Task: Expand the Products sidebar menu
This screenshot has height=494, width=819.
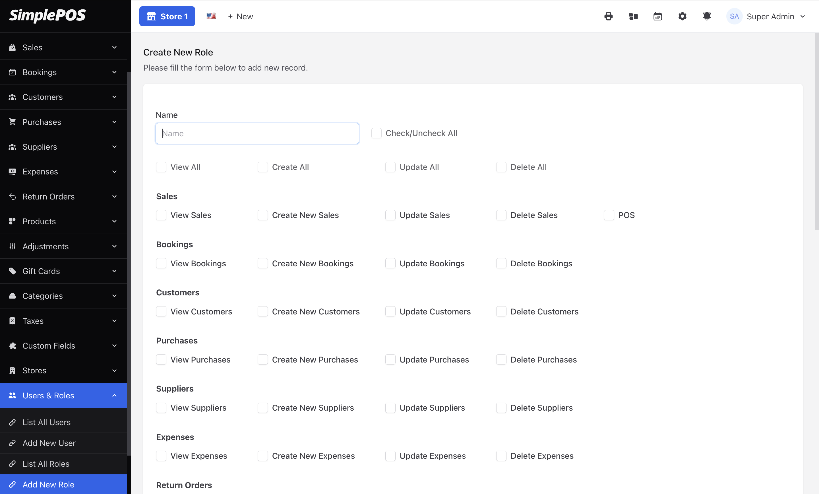Action: [x=63, y=221]
